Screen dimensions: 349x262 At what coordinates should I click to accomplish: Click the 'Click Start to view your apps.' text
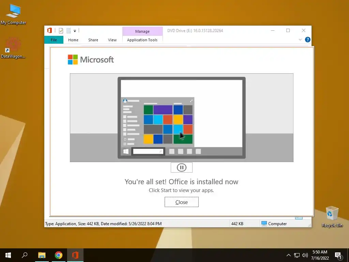[181, 190]
